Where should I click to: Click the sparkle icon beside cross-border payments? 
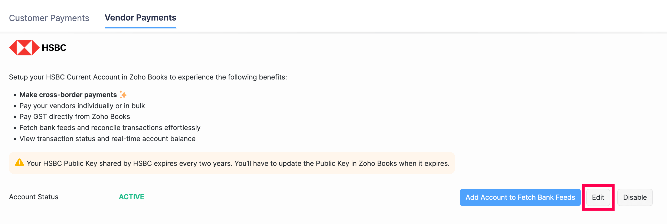pos(123,94)
